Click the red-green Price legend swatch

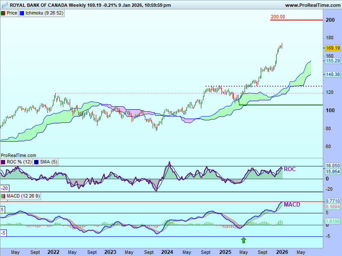click(x=3, y=13)
